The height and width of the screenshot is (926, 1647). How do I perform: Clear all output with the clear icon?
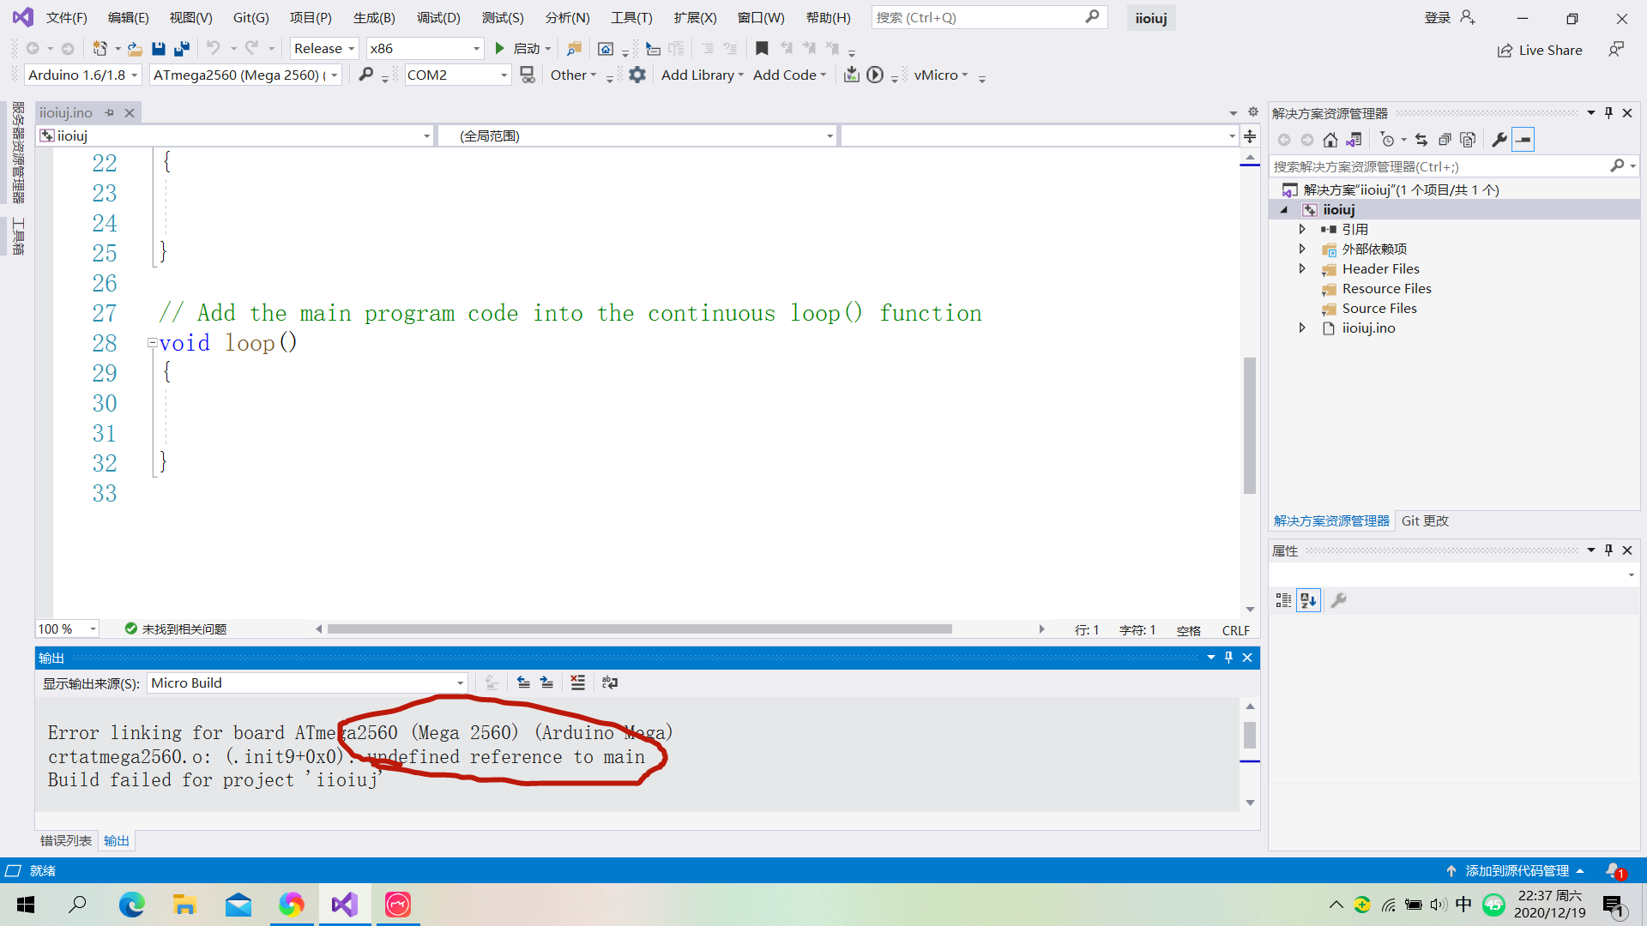[577, 682]
